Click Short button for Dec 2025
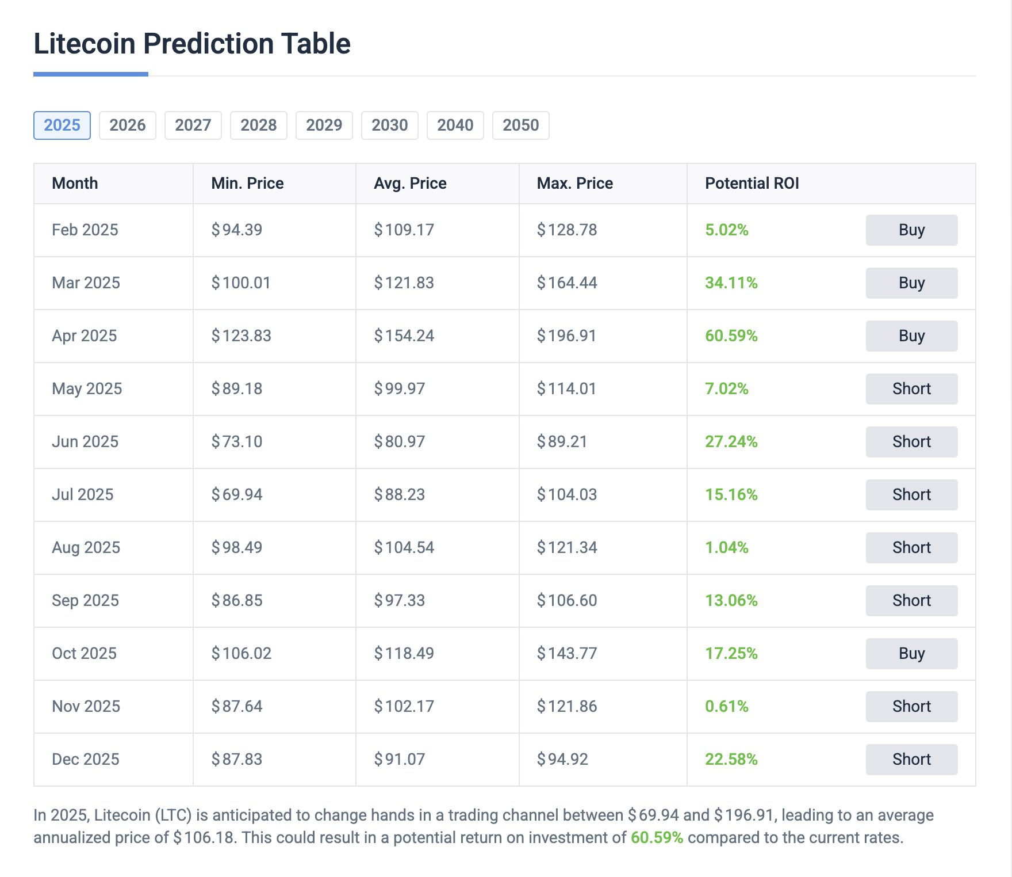Screen dimensions: 1012x877 [x=912, y=760]
